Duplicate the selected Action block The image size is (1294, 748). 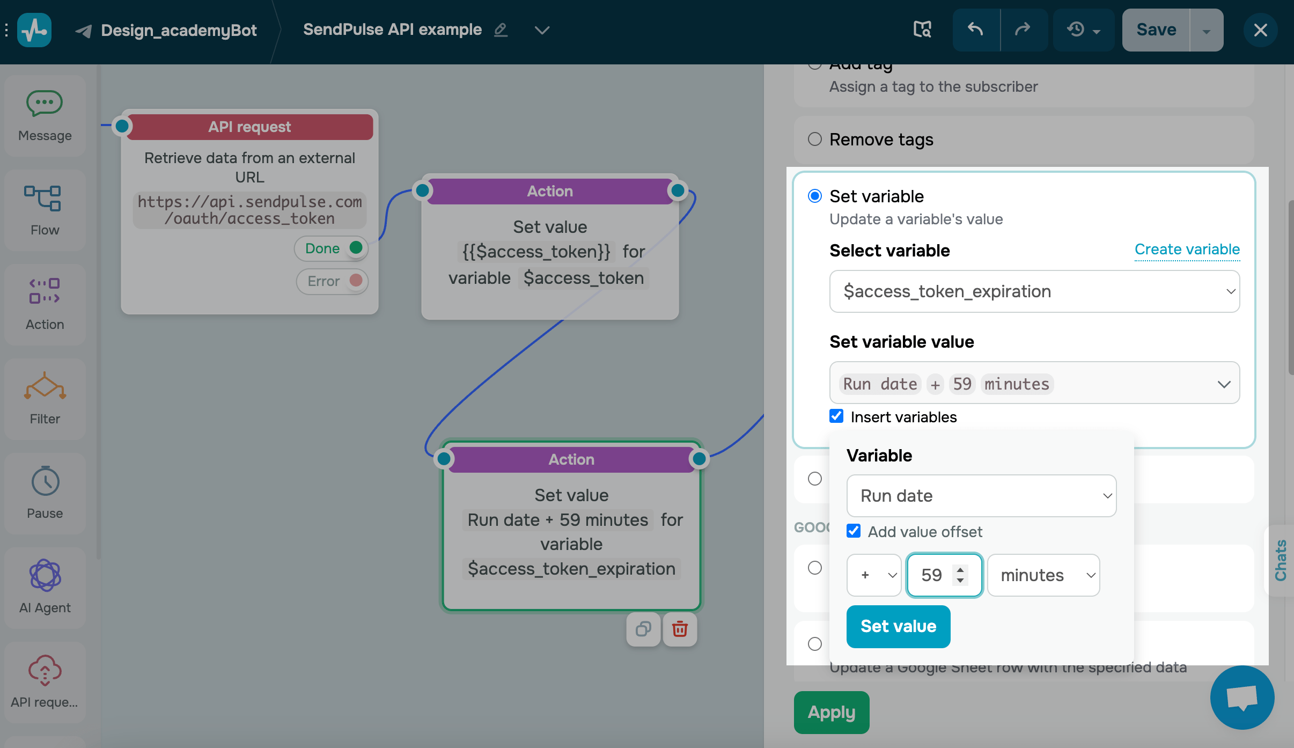click(x=643, y=629)
